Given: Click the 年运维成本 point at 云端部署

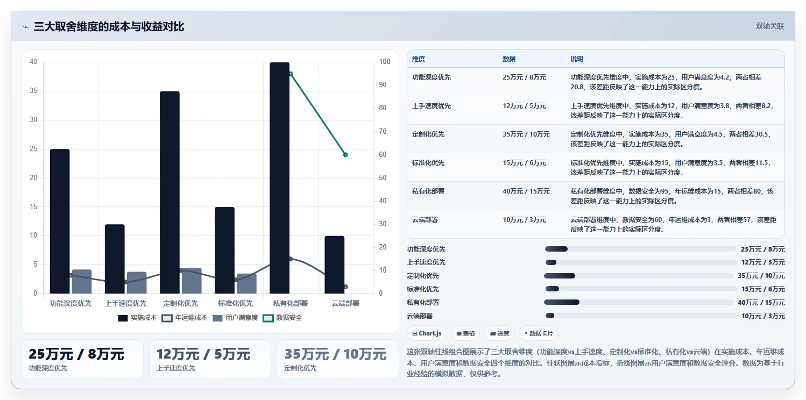Looking at the screenshot, I should click(345, 287).
